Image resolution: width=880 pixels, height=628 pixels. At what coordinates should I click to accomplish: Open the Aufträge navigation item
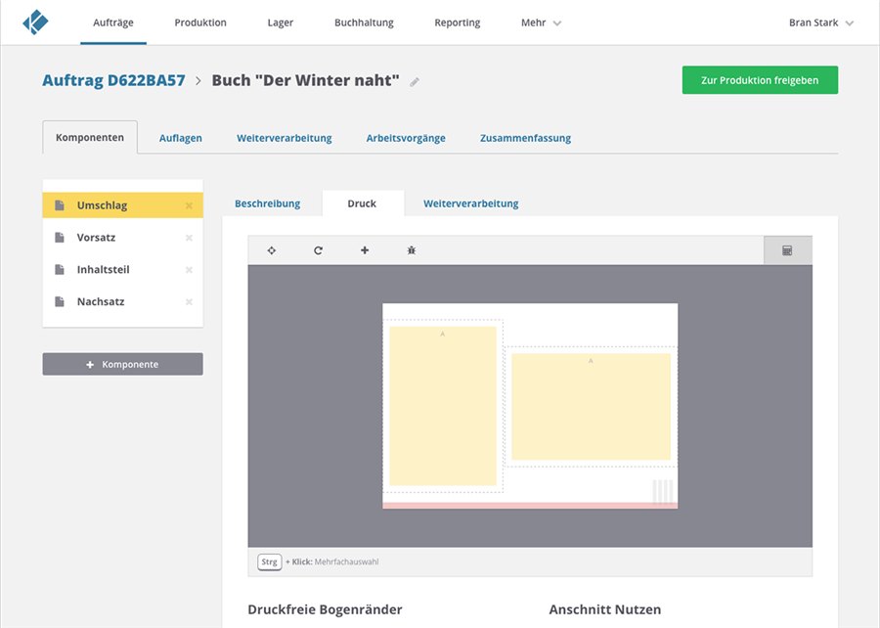coord(113,22)
